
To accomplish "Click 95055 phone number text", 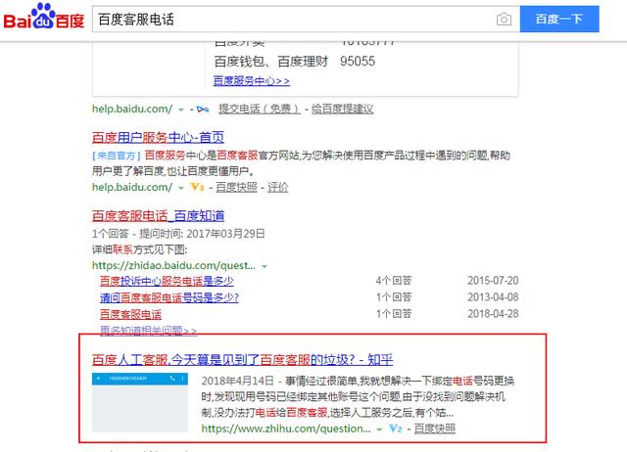I will (358, 62).
